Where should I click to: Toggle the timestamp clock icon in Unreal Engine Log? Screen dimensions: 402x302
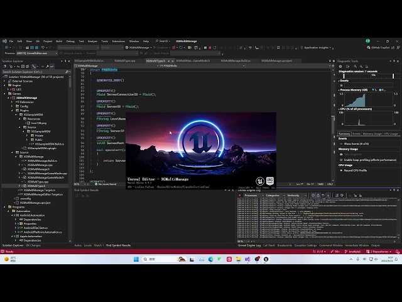(x=313, y=196)
